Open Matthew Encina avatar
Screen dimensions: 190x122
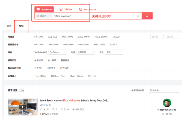pyautogui.click(x=167, y=103)
